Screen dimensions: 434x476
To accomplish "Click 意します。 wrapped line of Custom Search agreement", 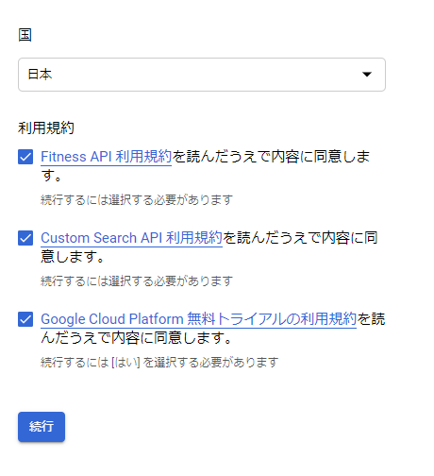I will click(72, 257).
